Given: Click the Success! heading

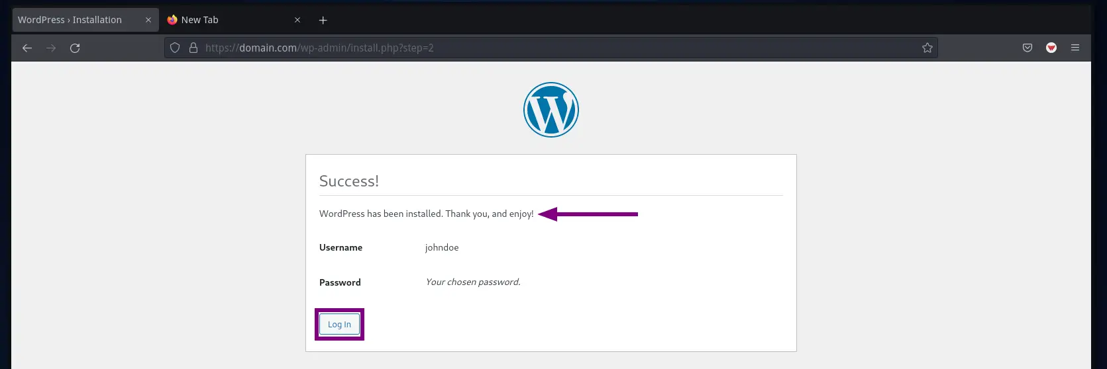Looking at the screenshot, I should point(349,181).
